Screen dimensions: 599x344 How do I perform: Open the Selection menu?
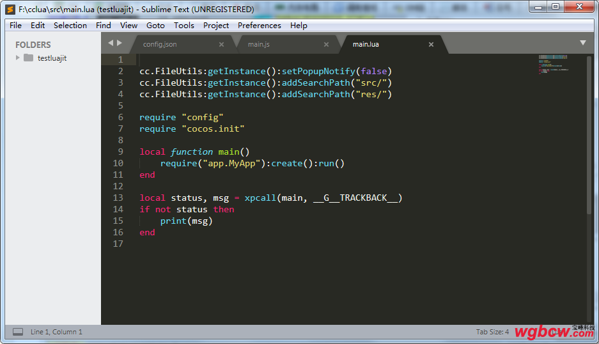(x=70, y=25)
